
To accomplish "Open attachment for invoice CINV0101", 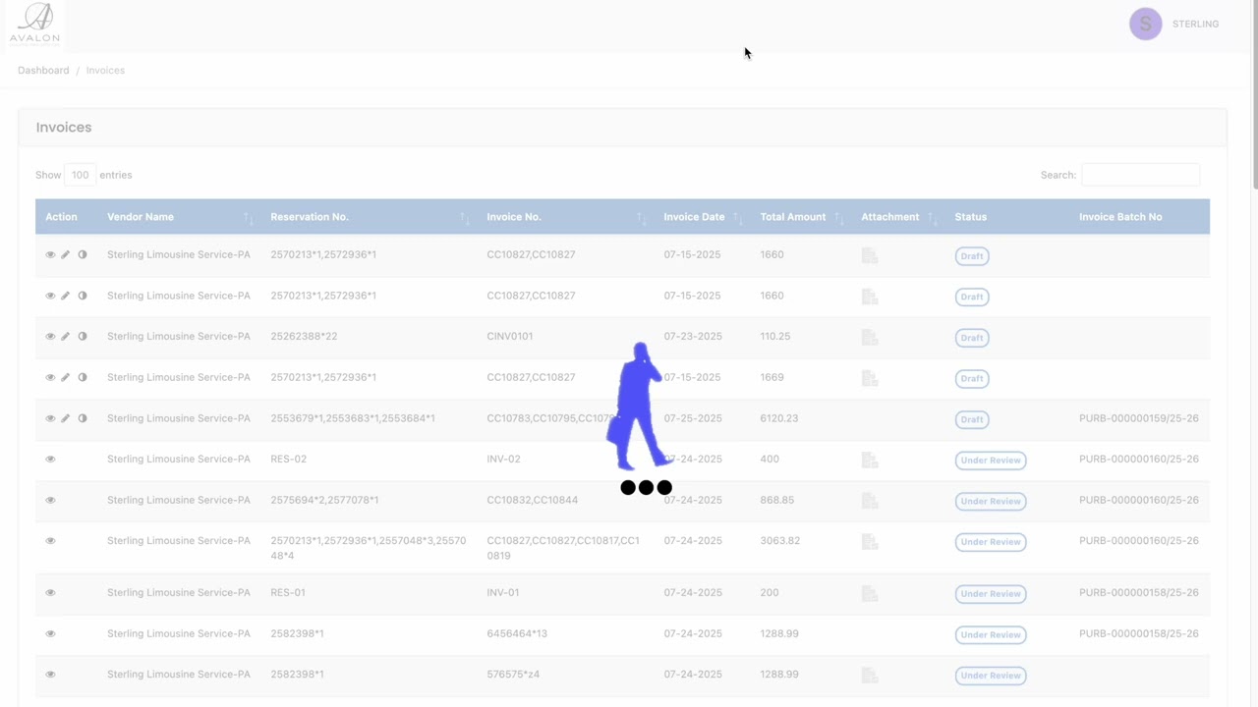I will (x=869, y=337).
